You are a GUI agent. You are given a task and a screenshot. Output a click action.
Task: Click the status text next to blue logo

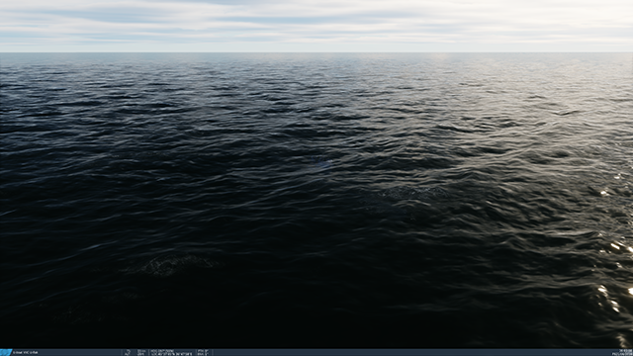point(25,353)
